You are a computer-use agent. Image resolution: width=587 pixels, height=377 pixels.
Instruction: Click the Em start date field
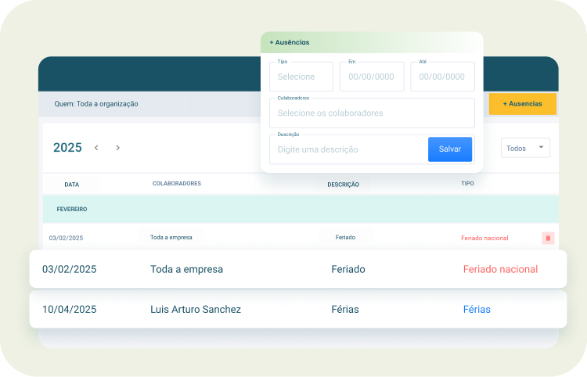[372, 77]
